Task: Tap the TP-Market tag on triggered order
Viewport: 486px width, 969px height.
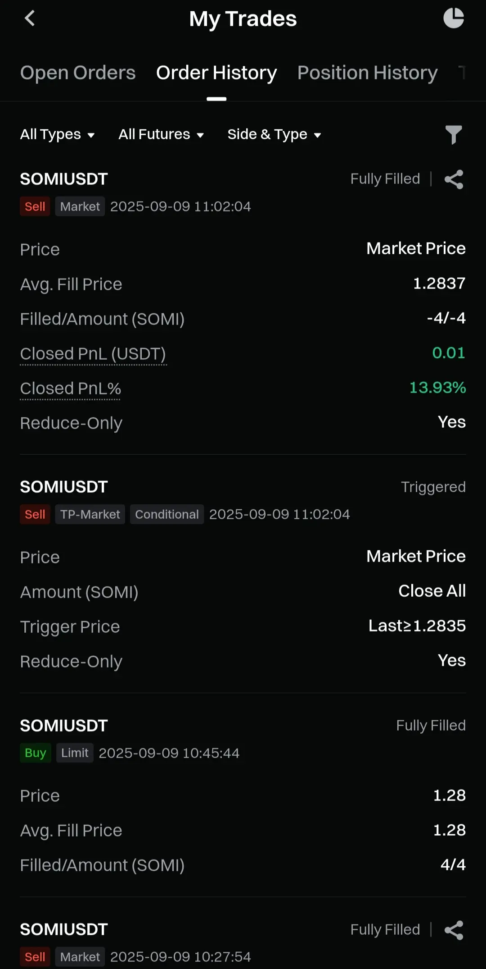Action: (90, 514)
